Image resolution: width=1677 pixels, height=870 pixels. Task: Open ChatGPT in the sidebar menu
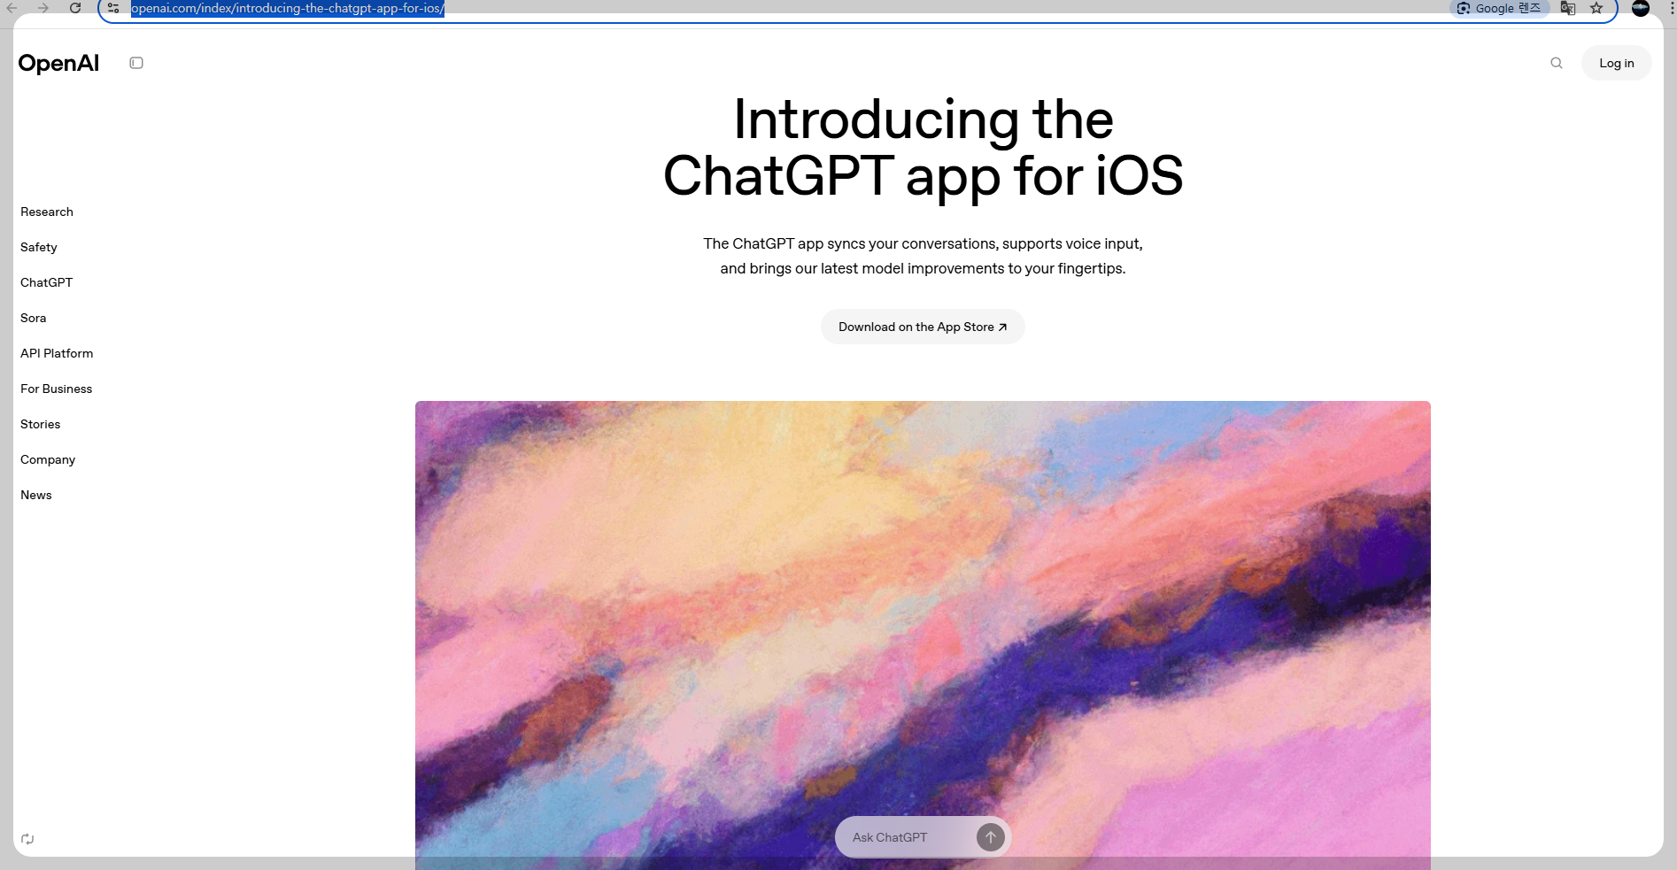pos(47,282)
